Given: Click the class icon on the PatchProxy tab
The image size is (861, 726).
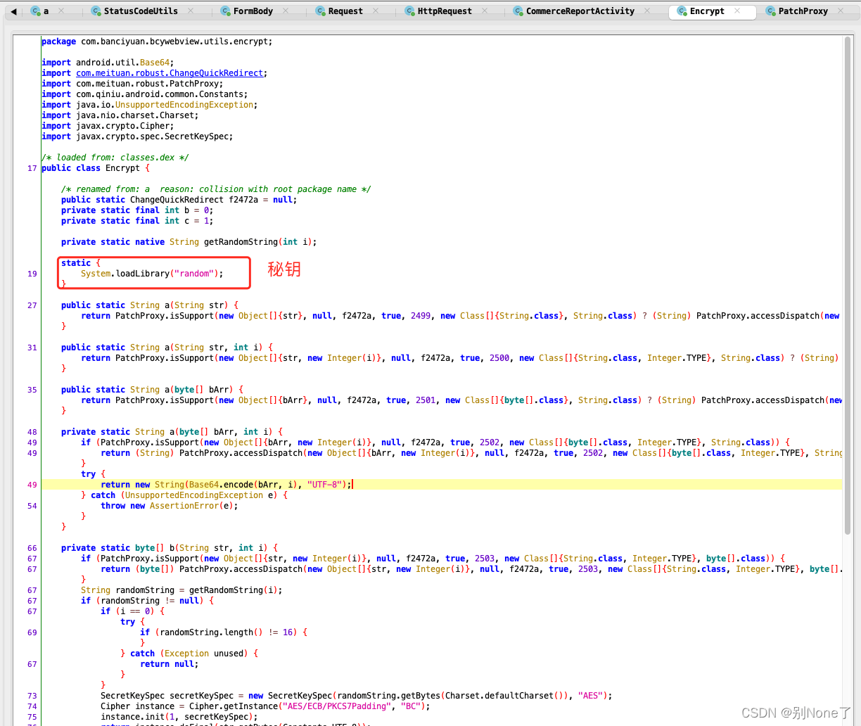Looking at the screenshot, I should [x=770, y=11].
